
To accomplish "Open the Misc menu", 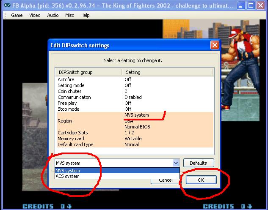I will [69, 15].
